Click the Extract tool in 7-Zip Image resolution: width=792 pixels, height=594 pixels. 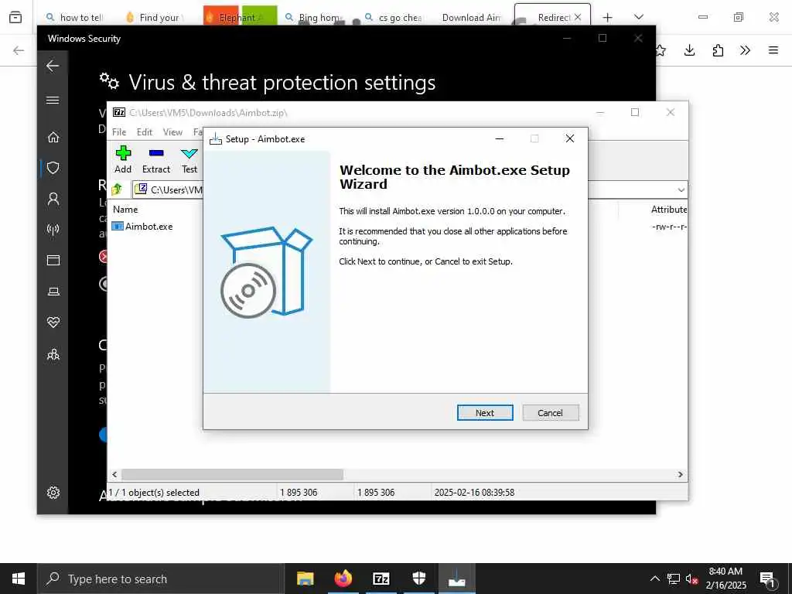point(156,159)
